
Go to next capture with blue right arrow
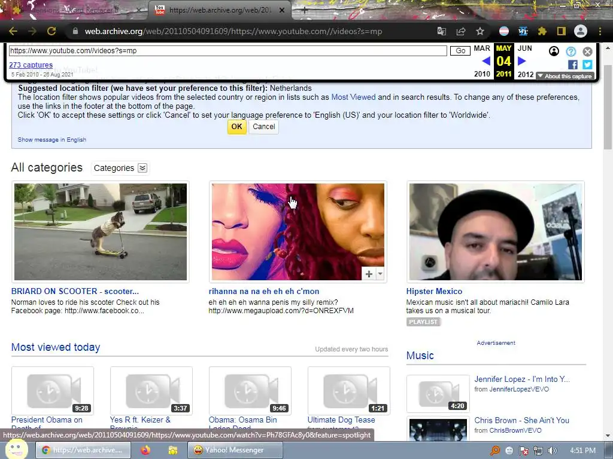(521, 61)
